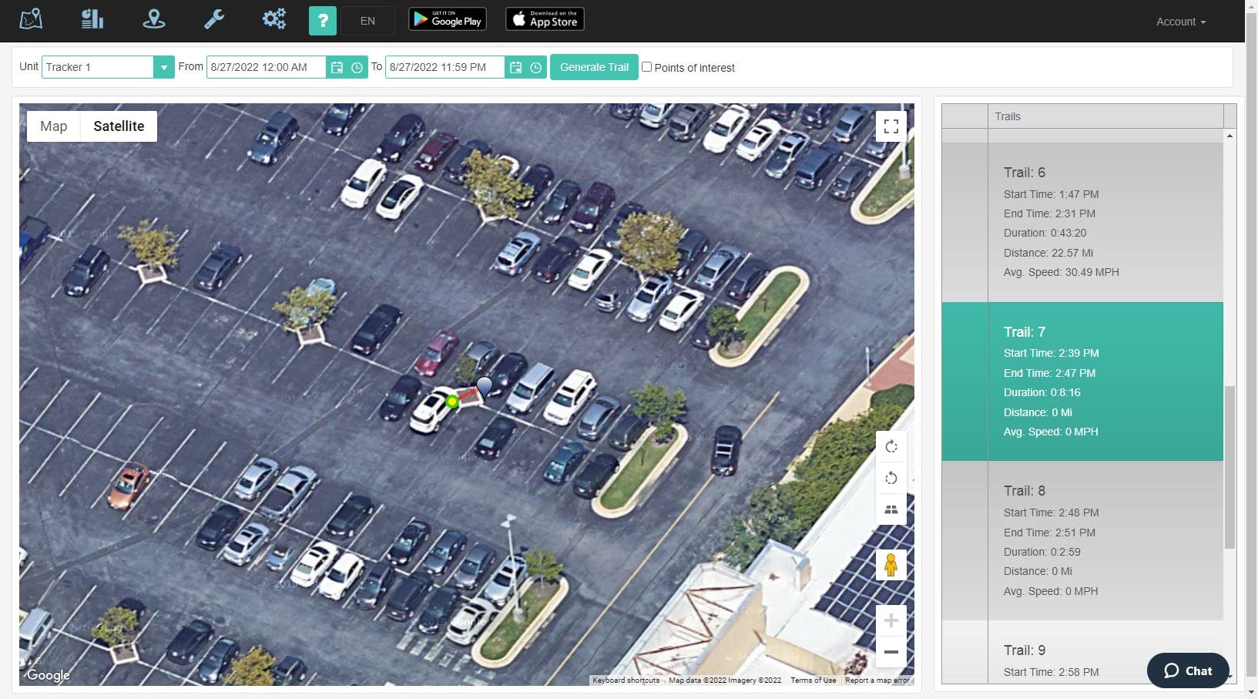Zoom in on the map

[x=891, y=620]
